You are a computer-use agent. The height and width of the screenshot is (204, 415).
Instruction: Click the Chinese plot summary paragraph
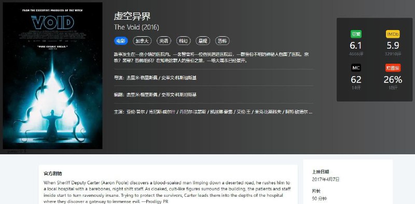211,57
